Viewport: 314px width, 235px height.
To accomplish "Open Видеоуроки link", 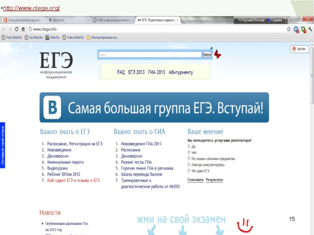I will coord(57,168).
